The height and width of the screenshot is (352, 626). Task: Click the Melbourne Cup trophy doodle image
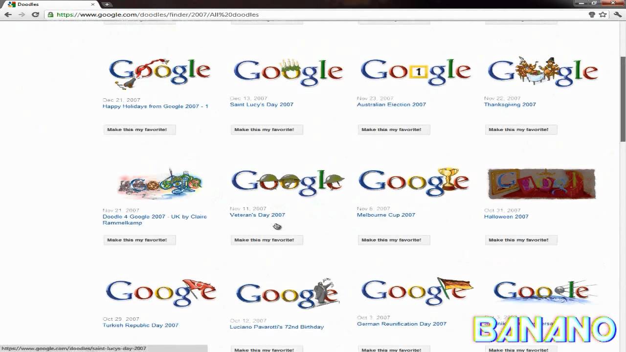tap(414, 182)
